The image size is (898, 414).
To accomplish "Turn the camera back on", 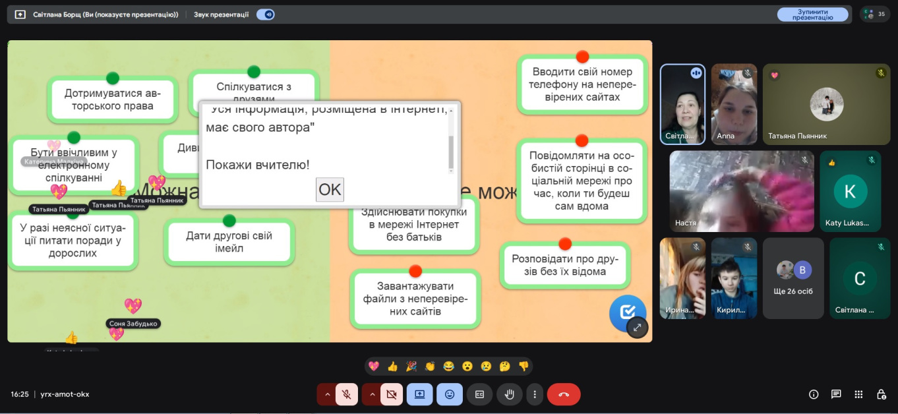I will [x=391, y=394].
